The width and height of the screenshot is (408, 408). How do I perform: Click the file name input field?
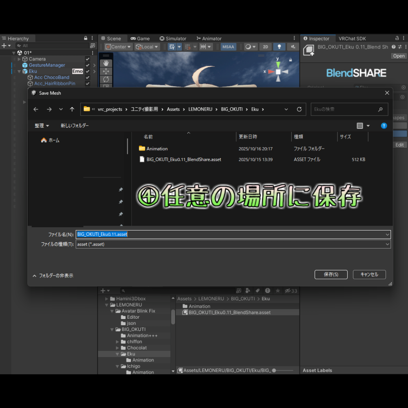[233, 235]
